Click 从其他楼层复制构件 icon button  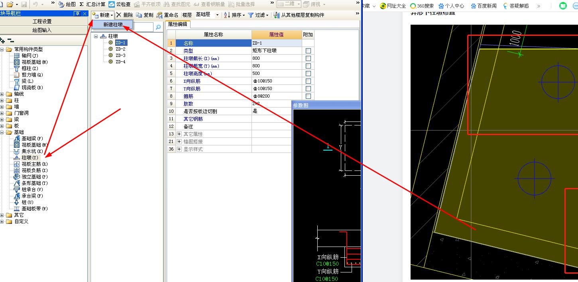coord(277,15)
